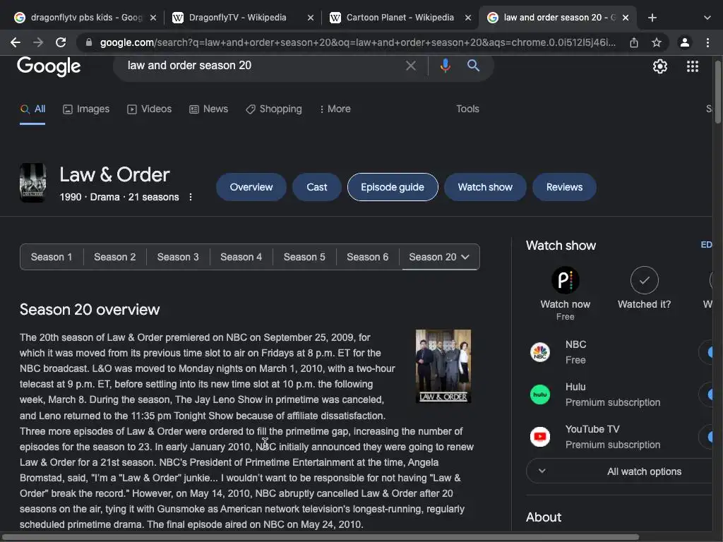This screenshot has width=723, height=542.
Task: Open Chrome three-dot menu
Action: pyautogui.click(x=707, y=42)
